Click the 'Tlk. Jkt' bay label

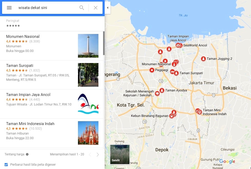click(x=183, y=15)
